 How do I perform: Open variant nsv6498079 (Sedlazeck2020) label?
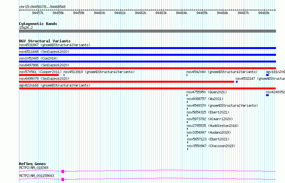click(44, 79)
